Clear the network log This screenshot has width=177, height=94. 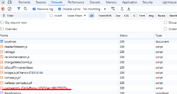pyautogui.click(x=10, y=9)
